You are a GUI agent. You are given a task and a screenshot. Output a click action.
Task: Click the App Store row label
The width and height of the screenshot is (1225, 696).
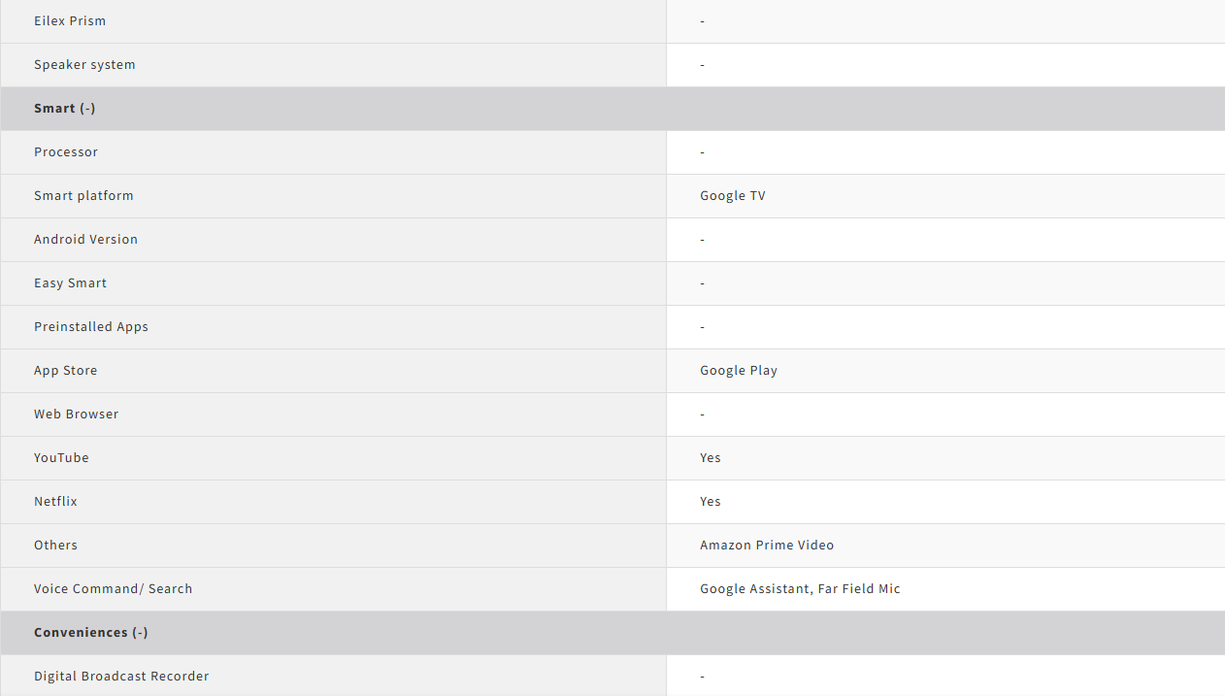pos(65,371)
